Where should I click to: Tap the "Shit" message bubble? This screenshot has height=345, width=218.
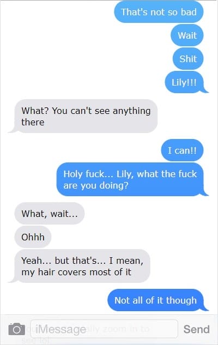[188, 59]
